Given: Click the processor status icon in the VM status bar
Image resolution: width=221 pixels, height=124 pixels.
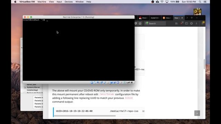Looking at the screenshot, I should pyautogui.click(x=118, y=83).
